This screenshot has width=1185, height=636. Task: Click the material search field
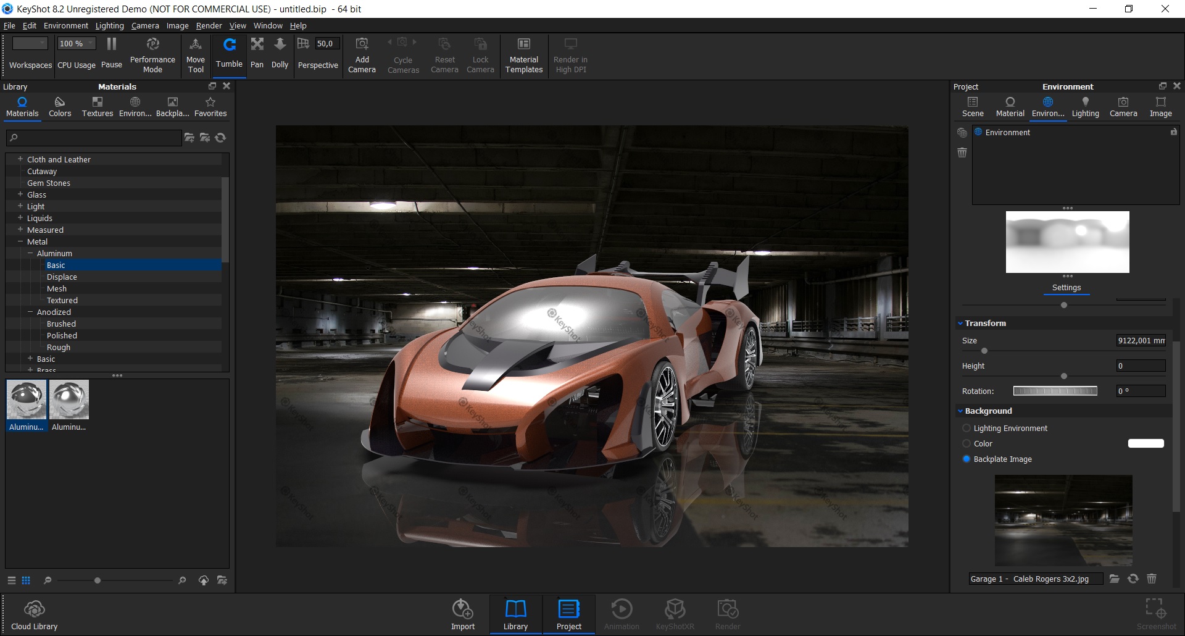tap(94, 138)
